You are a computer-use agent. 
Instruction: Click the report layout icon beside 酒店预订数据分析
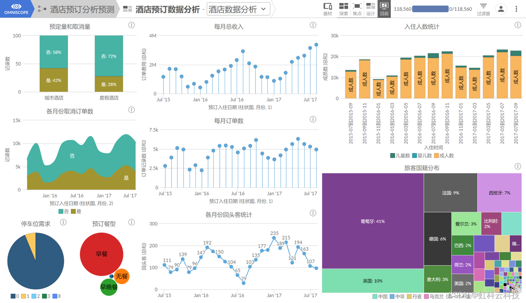tap(128, 9)
